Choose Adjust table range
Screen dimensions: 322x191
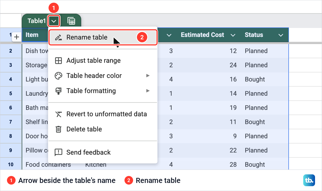103,61
